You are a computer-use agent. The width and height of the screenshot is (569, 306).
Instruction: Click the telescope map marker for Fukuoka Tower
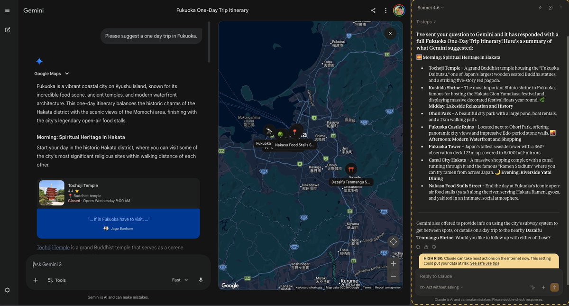[269, 131]
